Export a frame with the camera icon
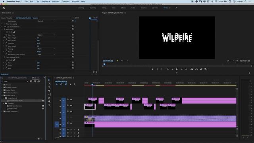Viewport: 254px width, 143px height. (x=201, y=69)
